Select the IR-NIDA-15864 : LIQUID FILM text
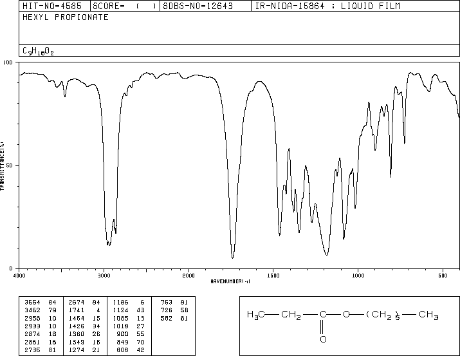Image resolution: width=460 pixels, height=356 pixels. click(x=327, y=6)
